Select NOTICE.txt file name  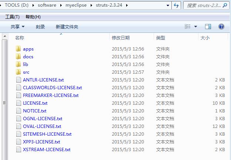tap(35, 111)
